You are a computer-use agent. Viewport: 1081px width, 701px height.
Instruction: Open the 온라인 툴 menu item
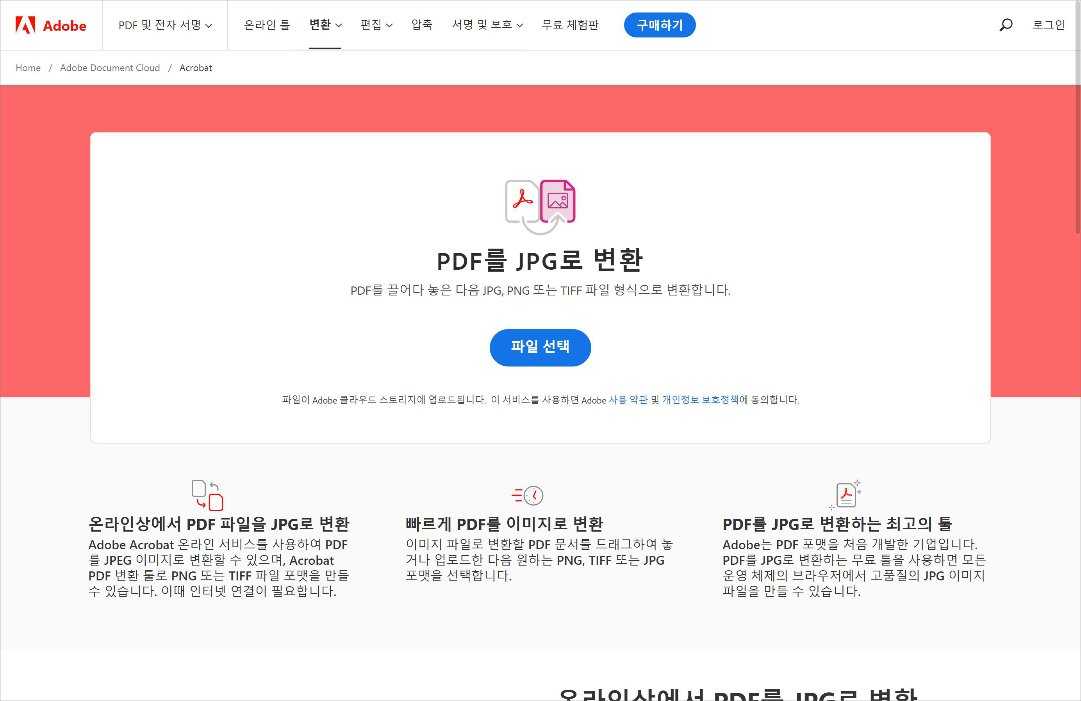[267, 25]
